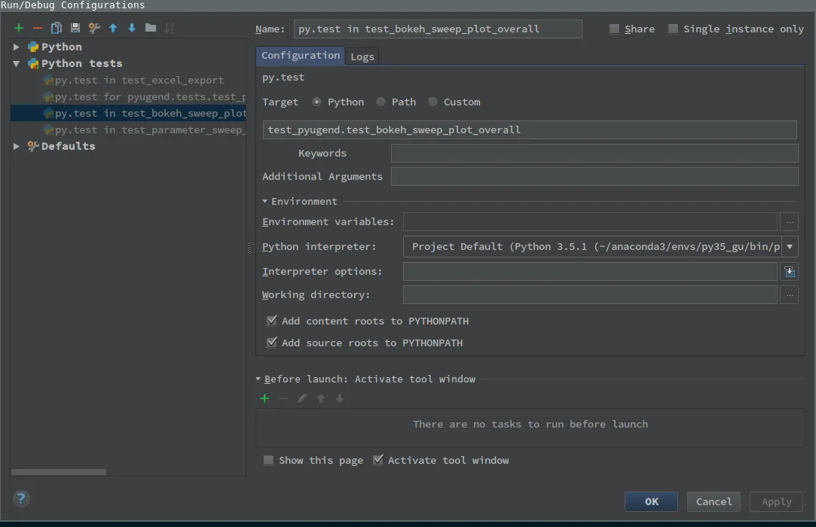Screen dimensions: 816x527
Task: Open the edit defaults wrench icon
Action: click(94, 28)
